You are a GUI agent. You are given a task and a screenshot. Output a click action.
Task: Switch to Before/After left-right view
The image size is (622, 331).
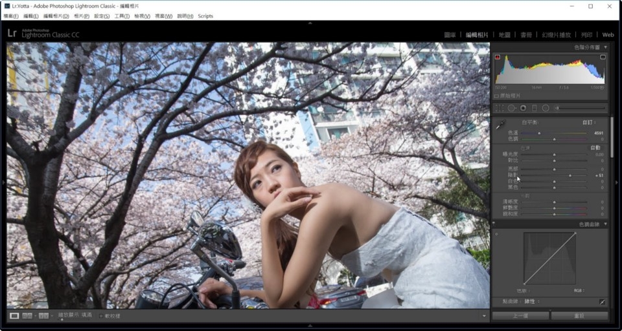[26, 316]
